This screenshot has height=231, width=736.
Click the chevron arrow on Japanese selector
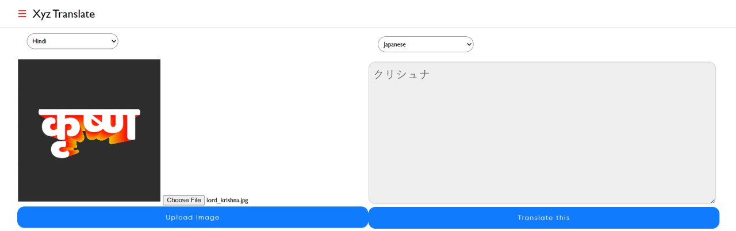(x=468, y=44)
